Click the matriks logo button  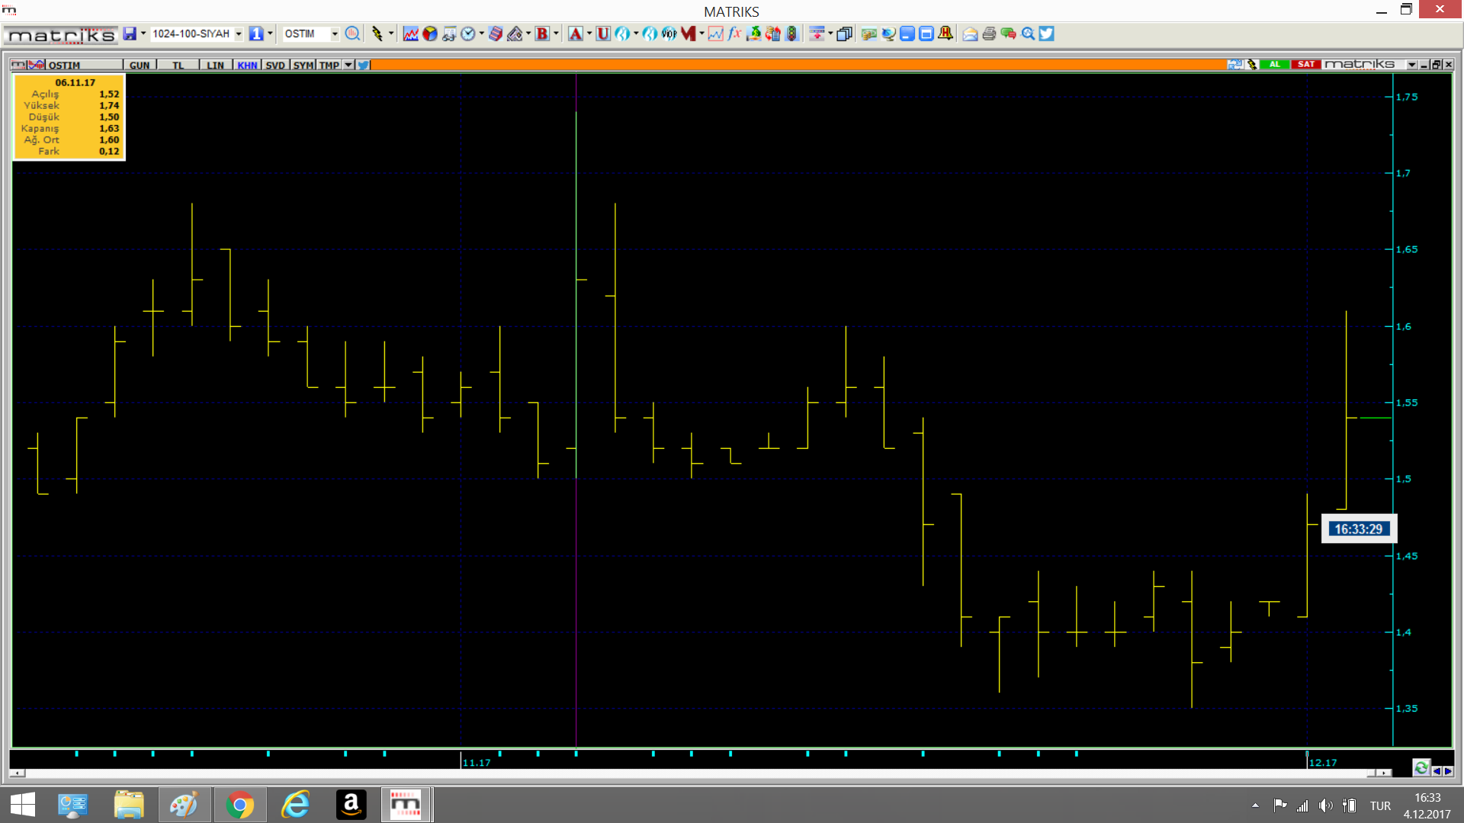click(60, 34)
